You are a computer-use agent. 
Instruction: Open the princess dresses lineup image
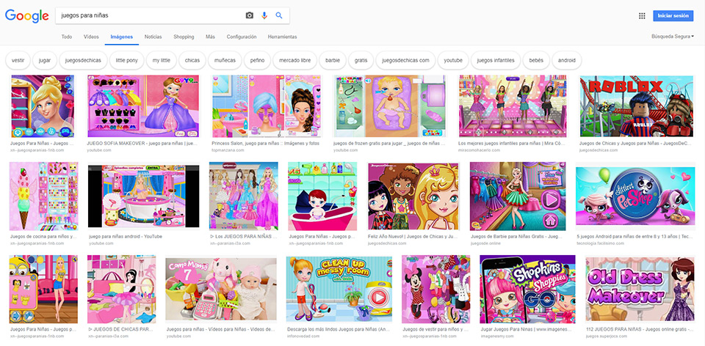(x=244, y=196)
